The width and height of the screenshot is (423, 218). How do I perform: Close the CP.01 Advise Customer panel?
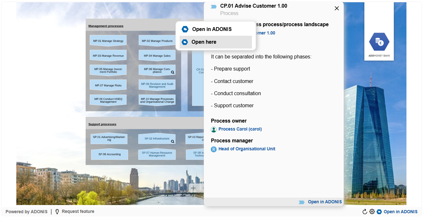337,8
